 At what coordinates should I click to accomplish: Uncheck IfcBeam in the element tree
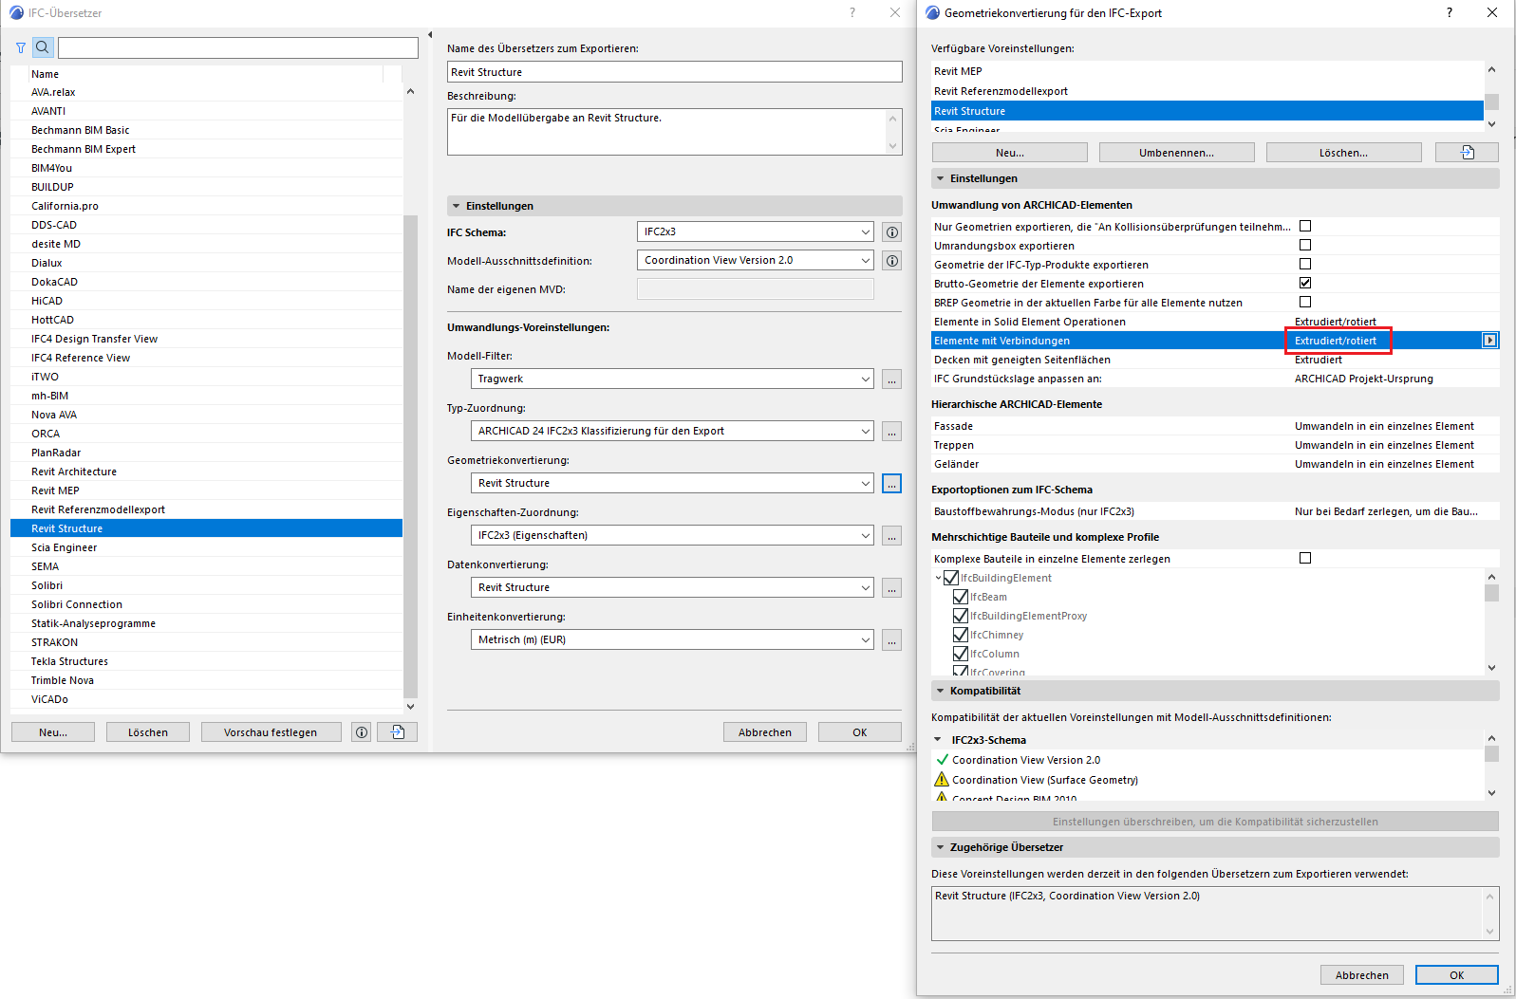(961, 597)
